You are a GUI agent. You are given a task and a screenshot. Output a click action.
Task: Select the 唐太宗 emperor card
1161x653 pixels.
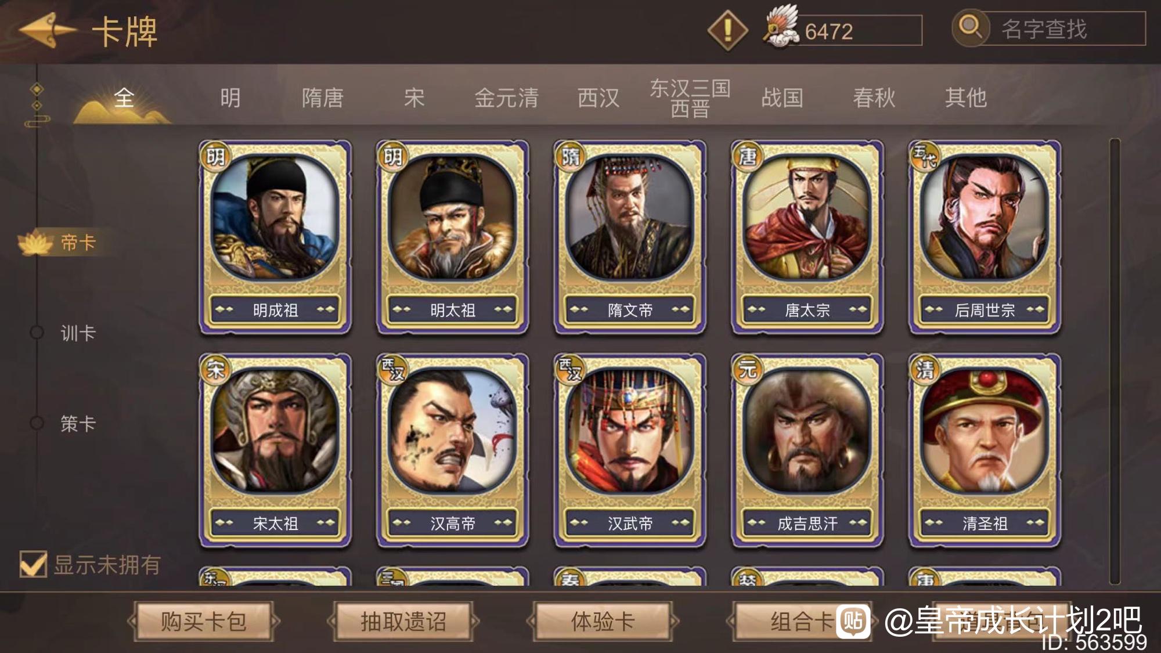[x=807, y=237]
